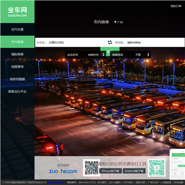Open the 坐车时间 time dropdown
185x185 pixels.
(85, 55)
